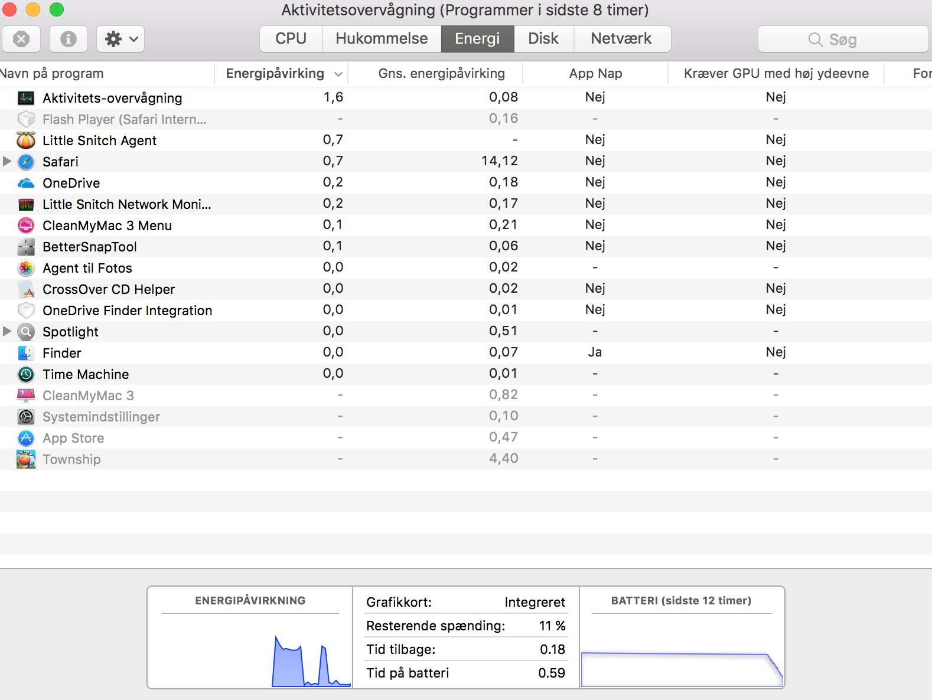
Task: Open the gear action menu in the toolbar
Action: 120,39
